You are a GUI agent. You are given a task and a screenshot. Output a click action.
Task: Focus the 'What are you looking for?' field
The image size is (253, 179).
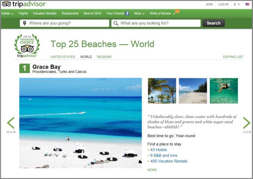pyautogui.click(x=156, y=23)
